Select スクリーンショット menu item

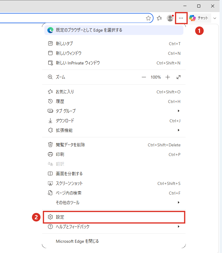114,183
